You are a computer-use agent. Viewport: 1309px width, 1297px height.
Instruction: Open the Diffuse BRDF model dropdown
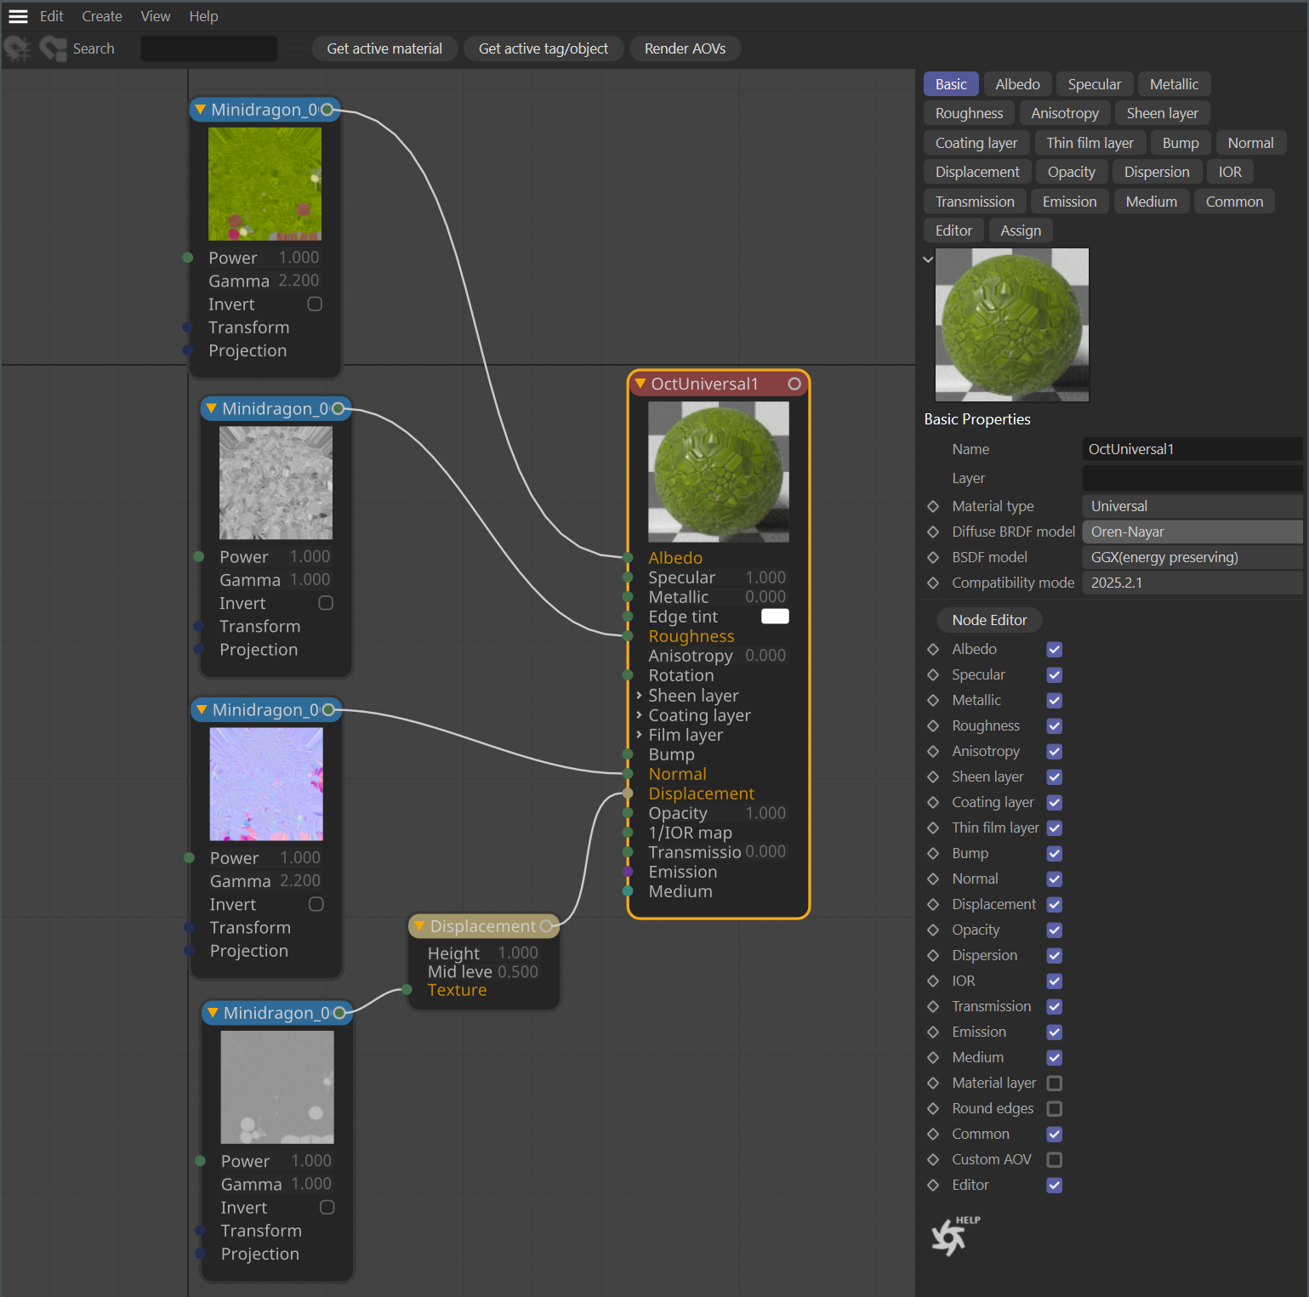pyautogui.click(x=1191, y=532)
